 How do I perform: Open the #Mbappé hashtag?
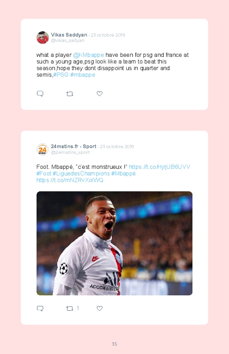point(123,173)
